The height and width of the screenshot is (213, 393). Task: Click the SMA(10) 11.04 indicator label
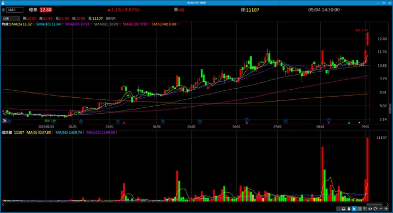(x=49, y=24)
